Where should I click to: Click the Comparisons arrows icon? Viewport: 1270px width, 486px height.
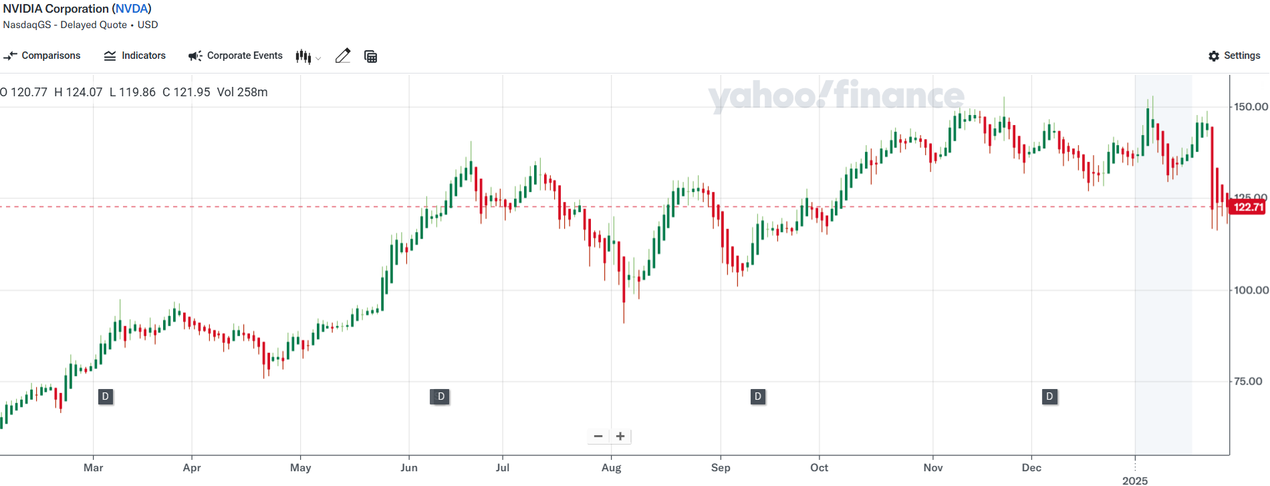(10, 56)
